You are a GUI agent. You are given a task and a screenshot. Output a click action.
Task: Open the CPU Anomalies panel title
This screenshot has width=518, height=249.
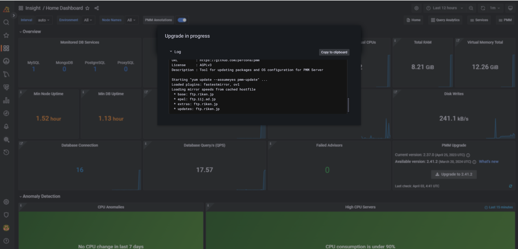coord(111,207)
